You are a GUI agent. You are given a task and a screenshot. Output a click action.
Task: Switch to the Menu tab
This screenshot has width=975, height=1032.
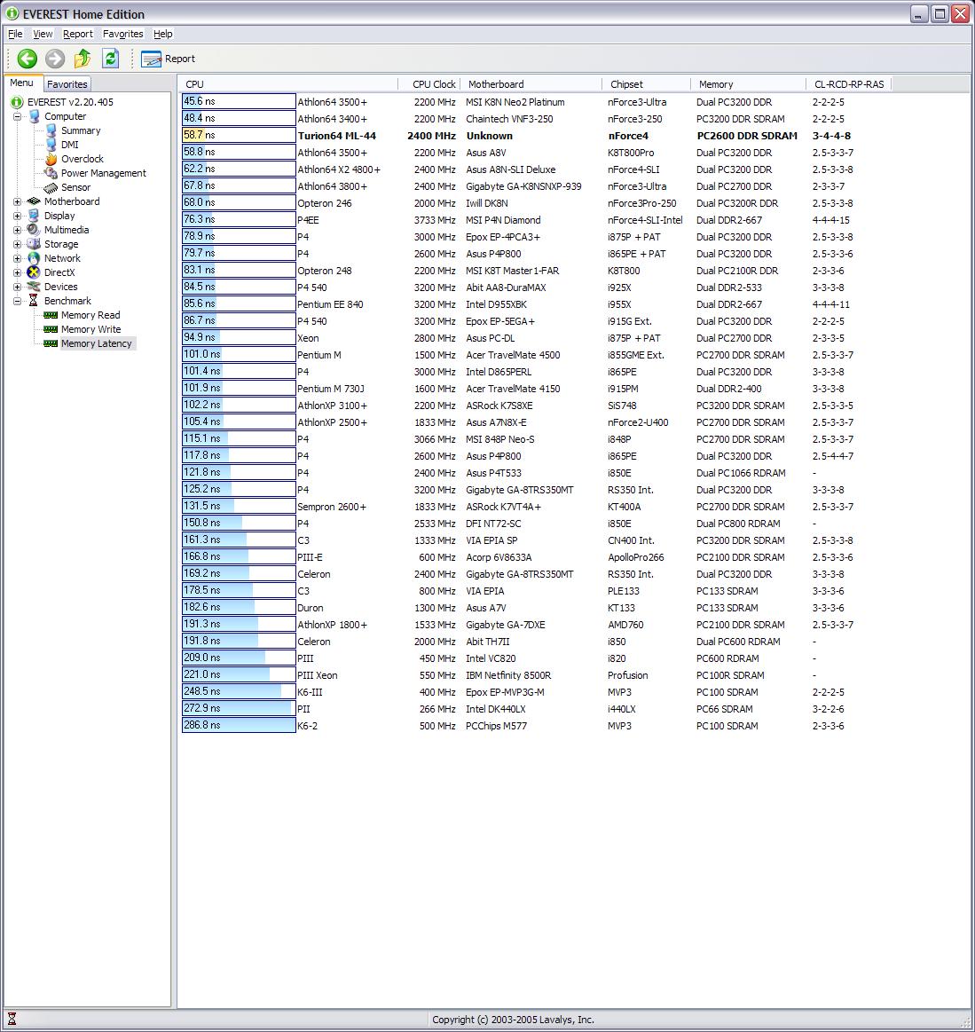click(21, 83)
